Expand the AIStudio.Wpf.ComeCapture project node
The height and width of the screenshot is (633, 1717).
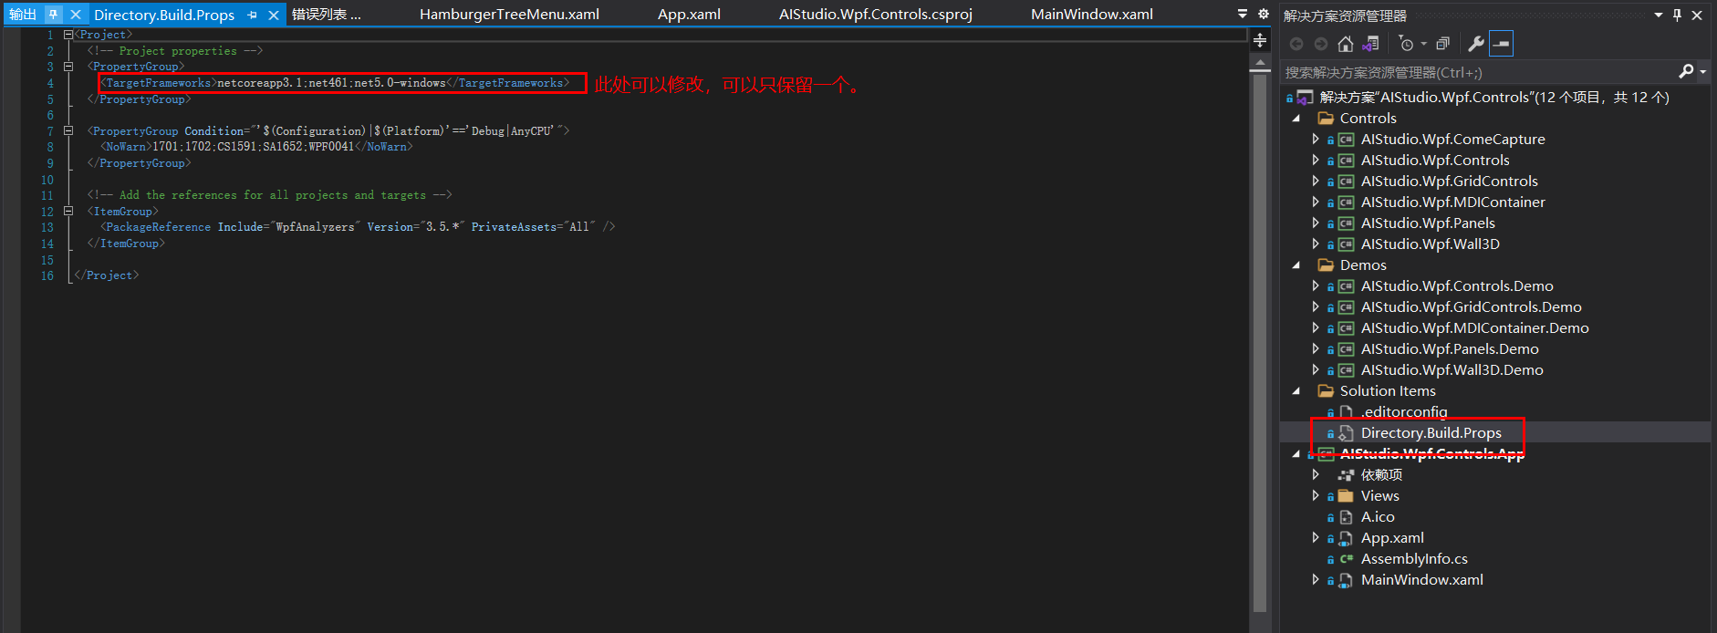point(1315,140)
